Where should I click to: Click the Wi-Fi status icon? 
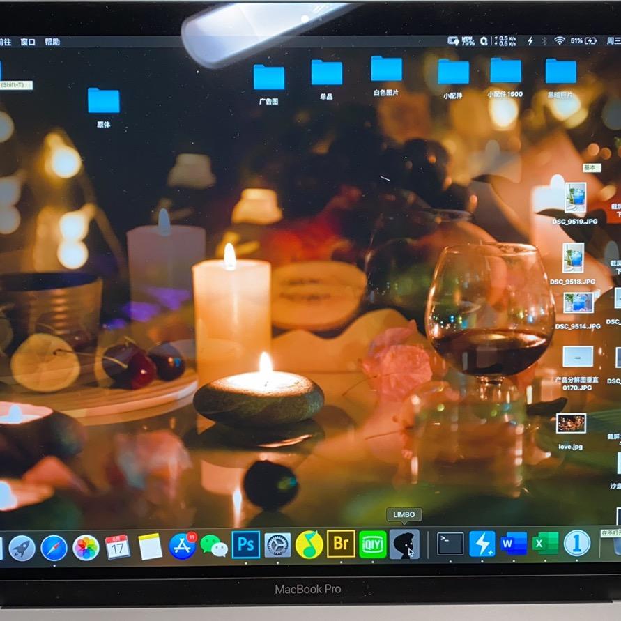[559, 41]
